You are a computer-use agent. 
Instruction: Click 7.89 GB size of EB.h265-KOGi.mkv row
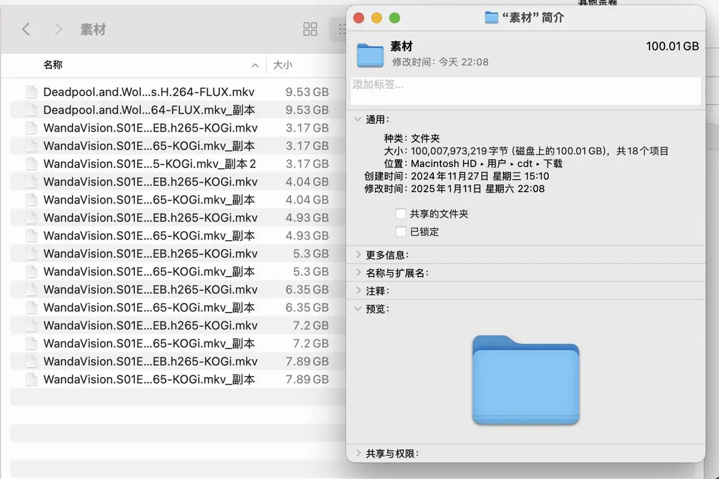tap(307, 362)
